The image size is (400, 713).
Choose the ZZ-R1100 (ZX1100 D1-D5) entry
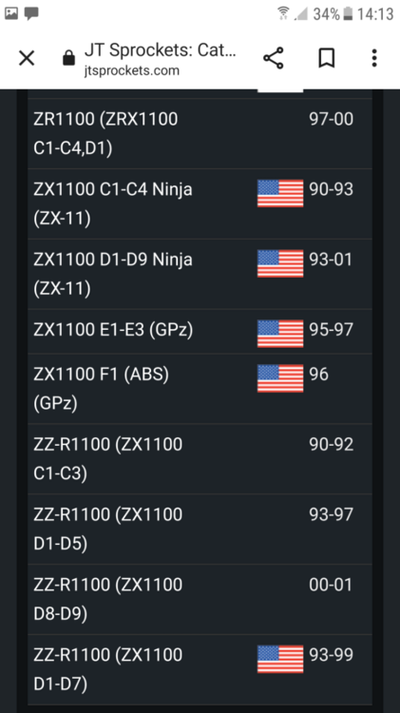pos(200,530)
